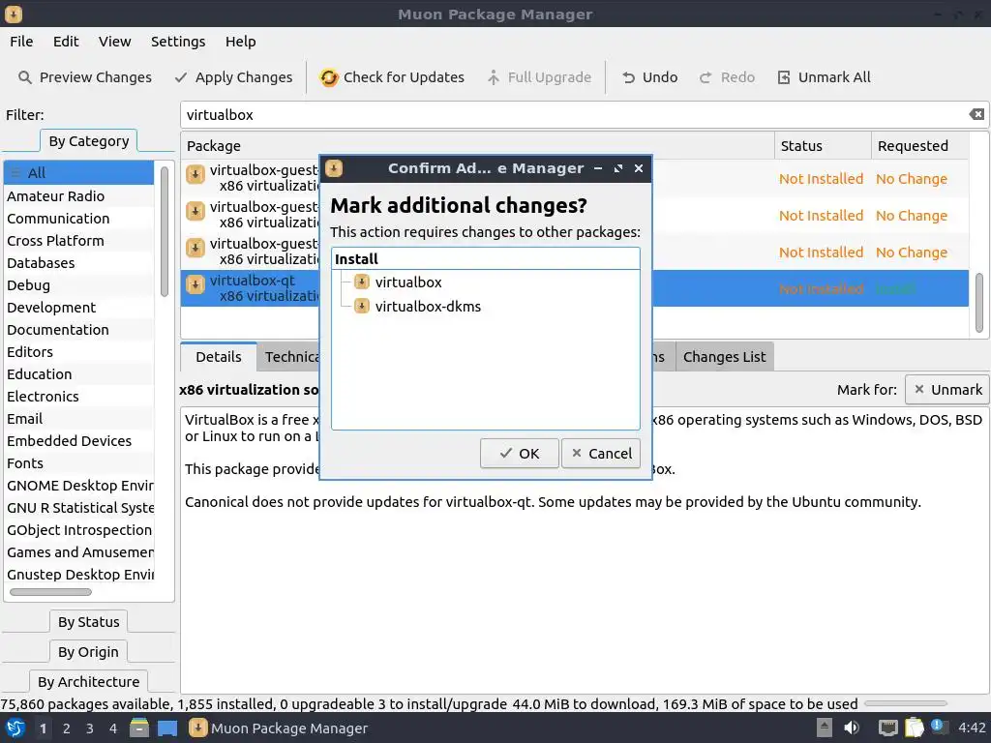Viewport: 991px width, 743px height.
Task: Click the Check for Updates refresh icon
Action: pyautogui.click(x=329, y=77)
